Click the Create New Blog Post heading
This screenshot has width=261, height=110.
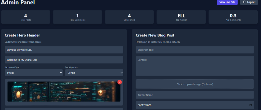click(x=155, y=35)
